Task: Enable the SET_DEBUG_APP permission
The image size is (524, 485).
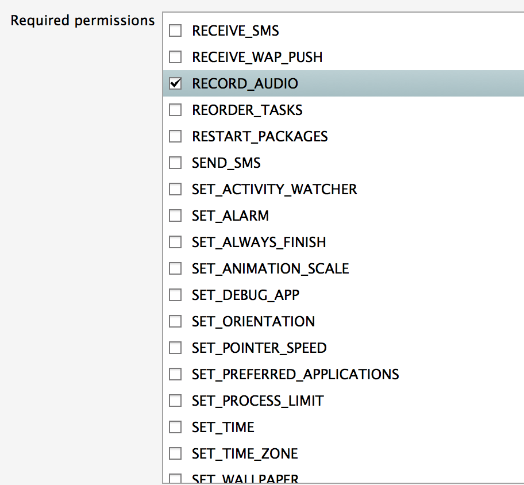Action: tap(175, 295)
